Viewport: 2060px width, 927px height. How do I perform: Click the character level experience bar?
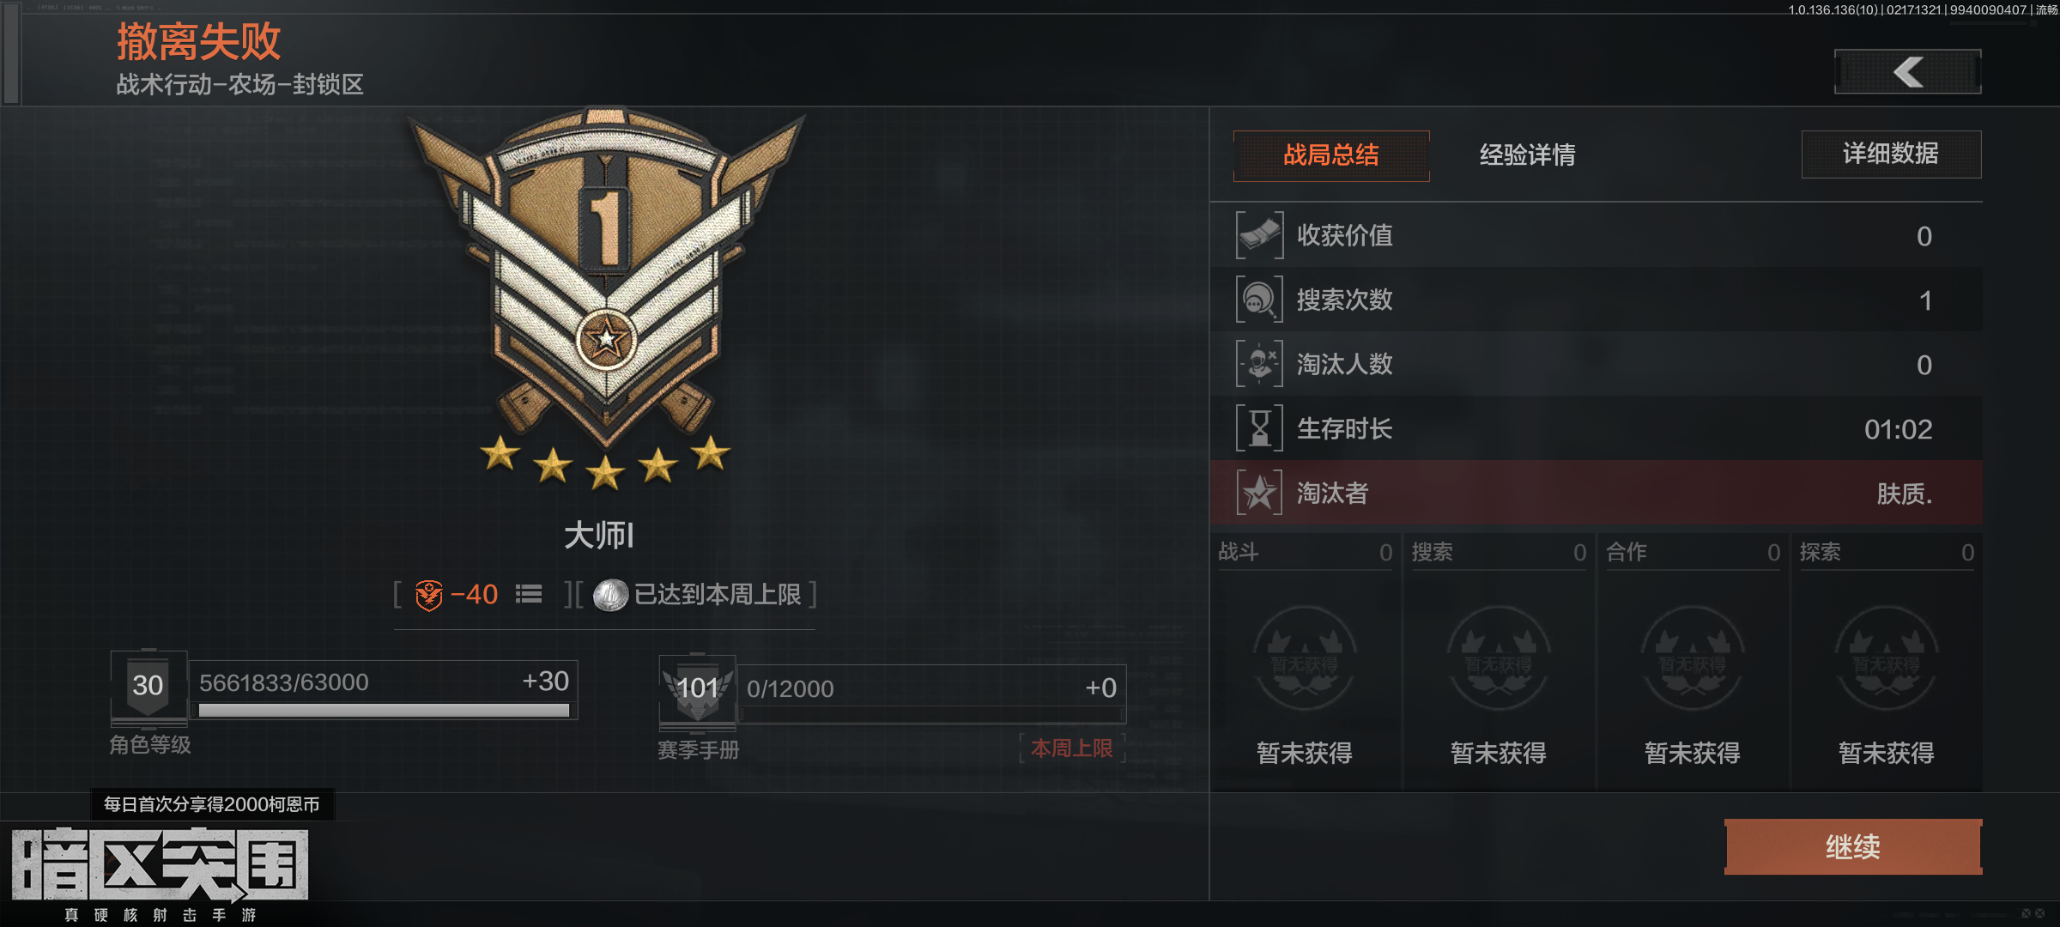point(384,710)
